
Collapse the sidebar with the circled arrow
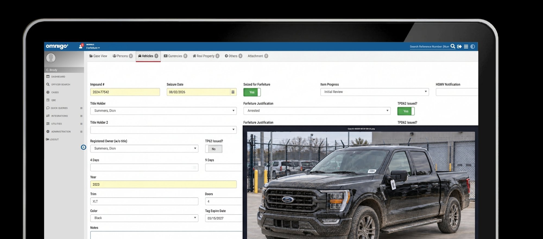coord(84,147)
